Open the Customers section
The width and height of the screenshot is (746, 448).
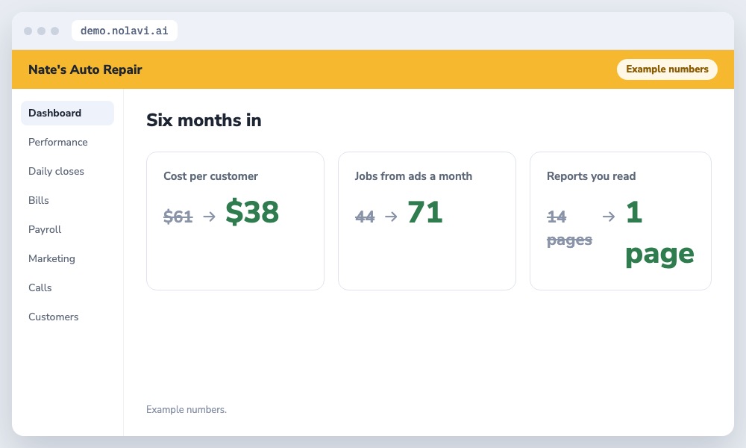tap(53, 317)
